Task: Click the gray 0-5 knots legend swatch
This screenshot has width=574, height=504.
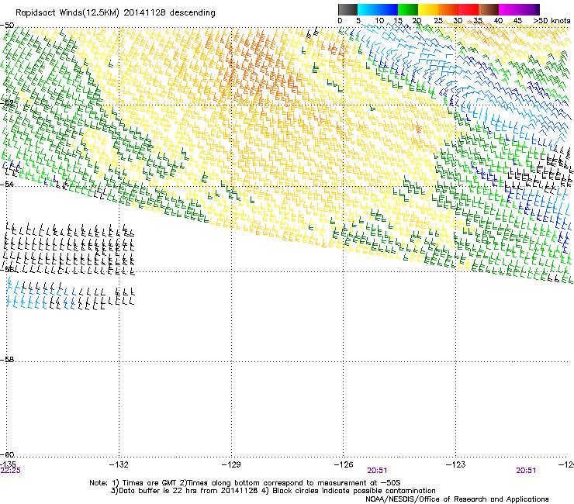Action: pyautogui.click(x=348, y=9)
